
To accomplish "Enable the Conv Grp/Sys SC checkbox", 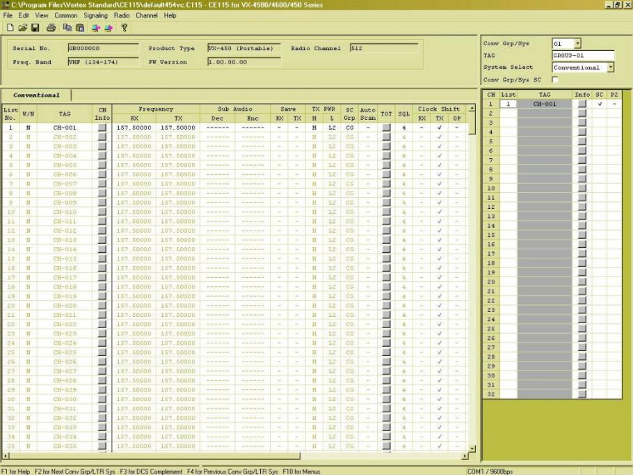I will tap(554, 79).
